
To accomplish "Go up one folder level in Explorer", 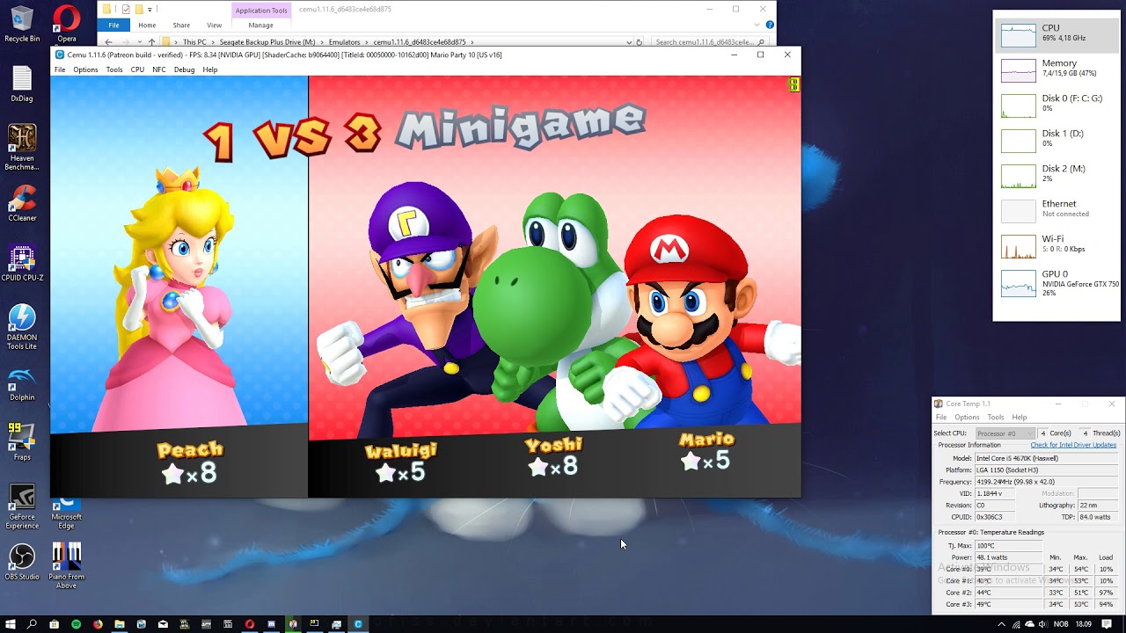I will click(x=151, y=41).
